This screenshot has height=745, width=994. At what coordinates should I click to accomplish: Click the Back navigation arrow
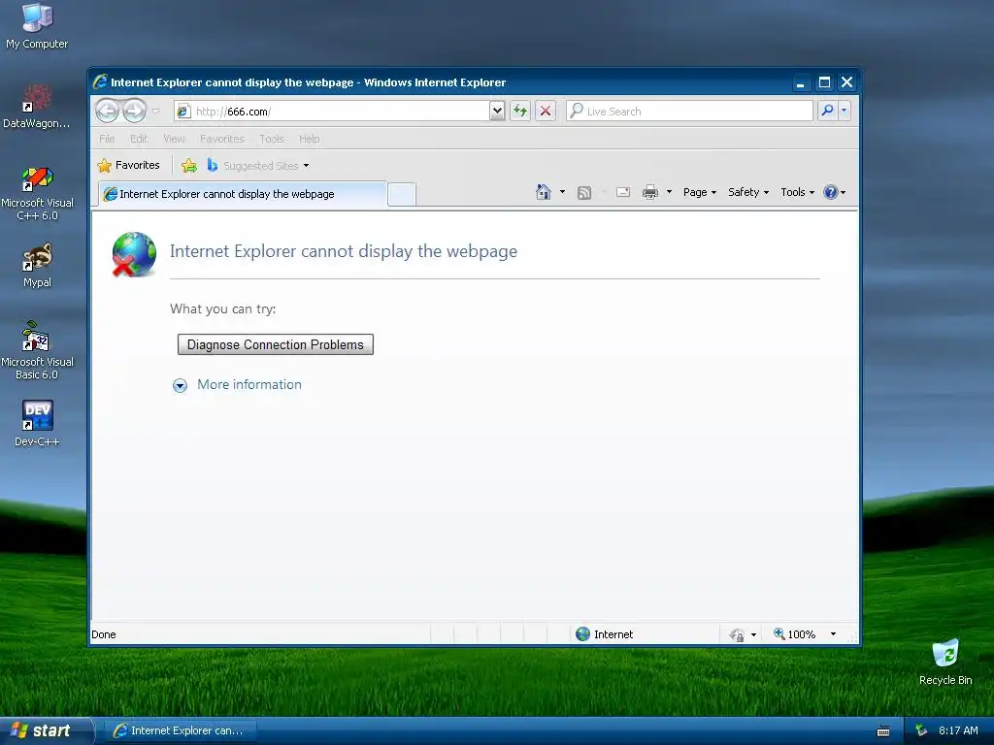coord(107,111)
